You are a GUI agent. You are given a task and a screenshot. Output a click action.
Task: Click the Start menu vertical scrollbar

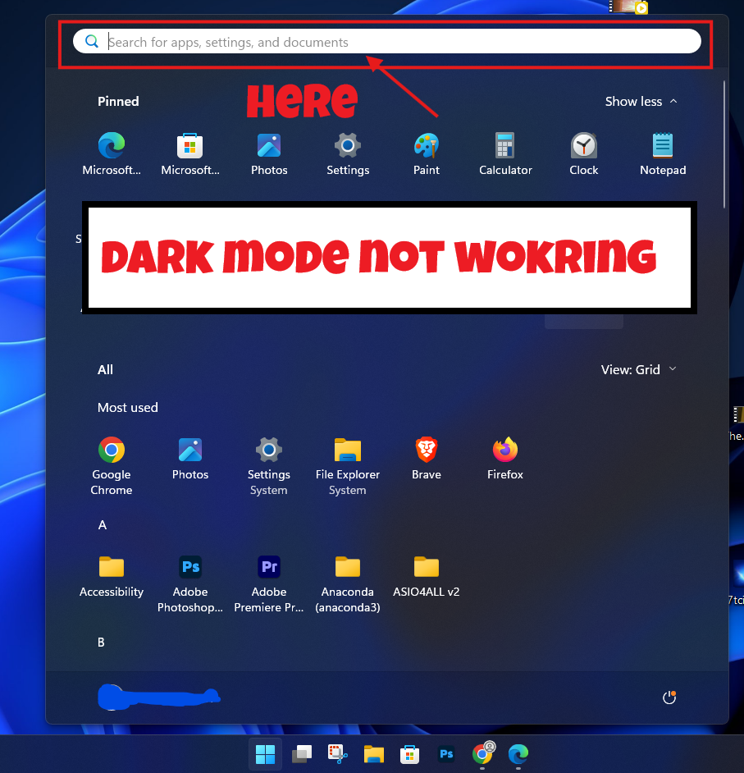724,144
